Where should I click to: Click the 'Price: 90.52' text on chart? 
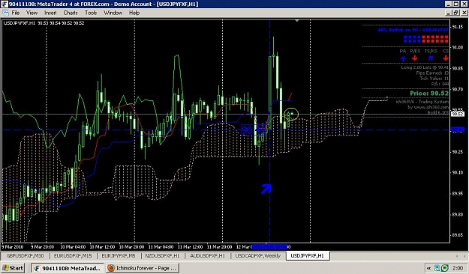coord(429,94)
